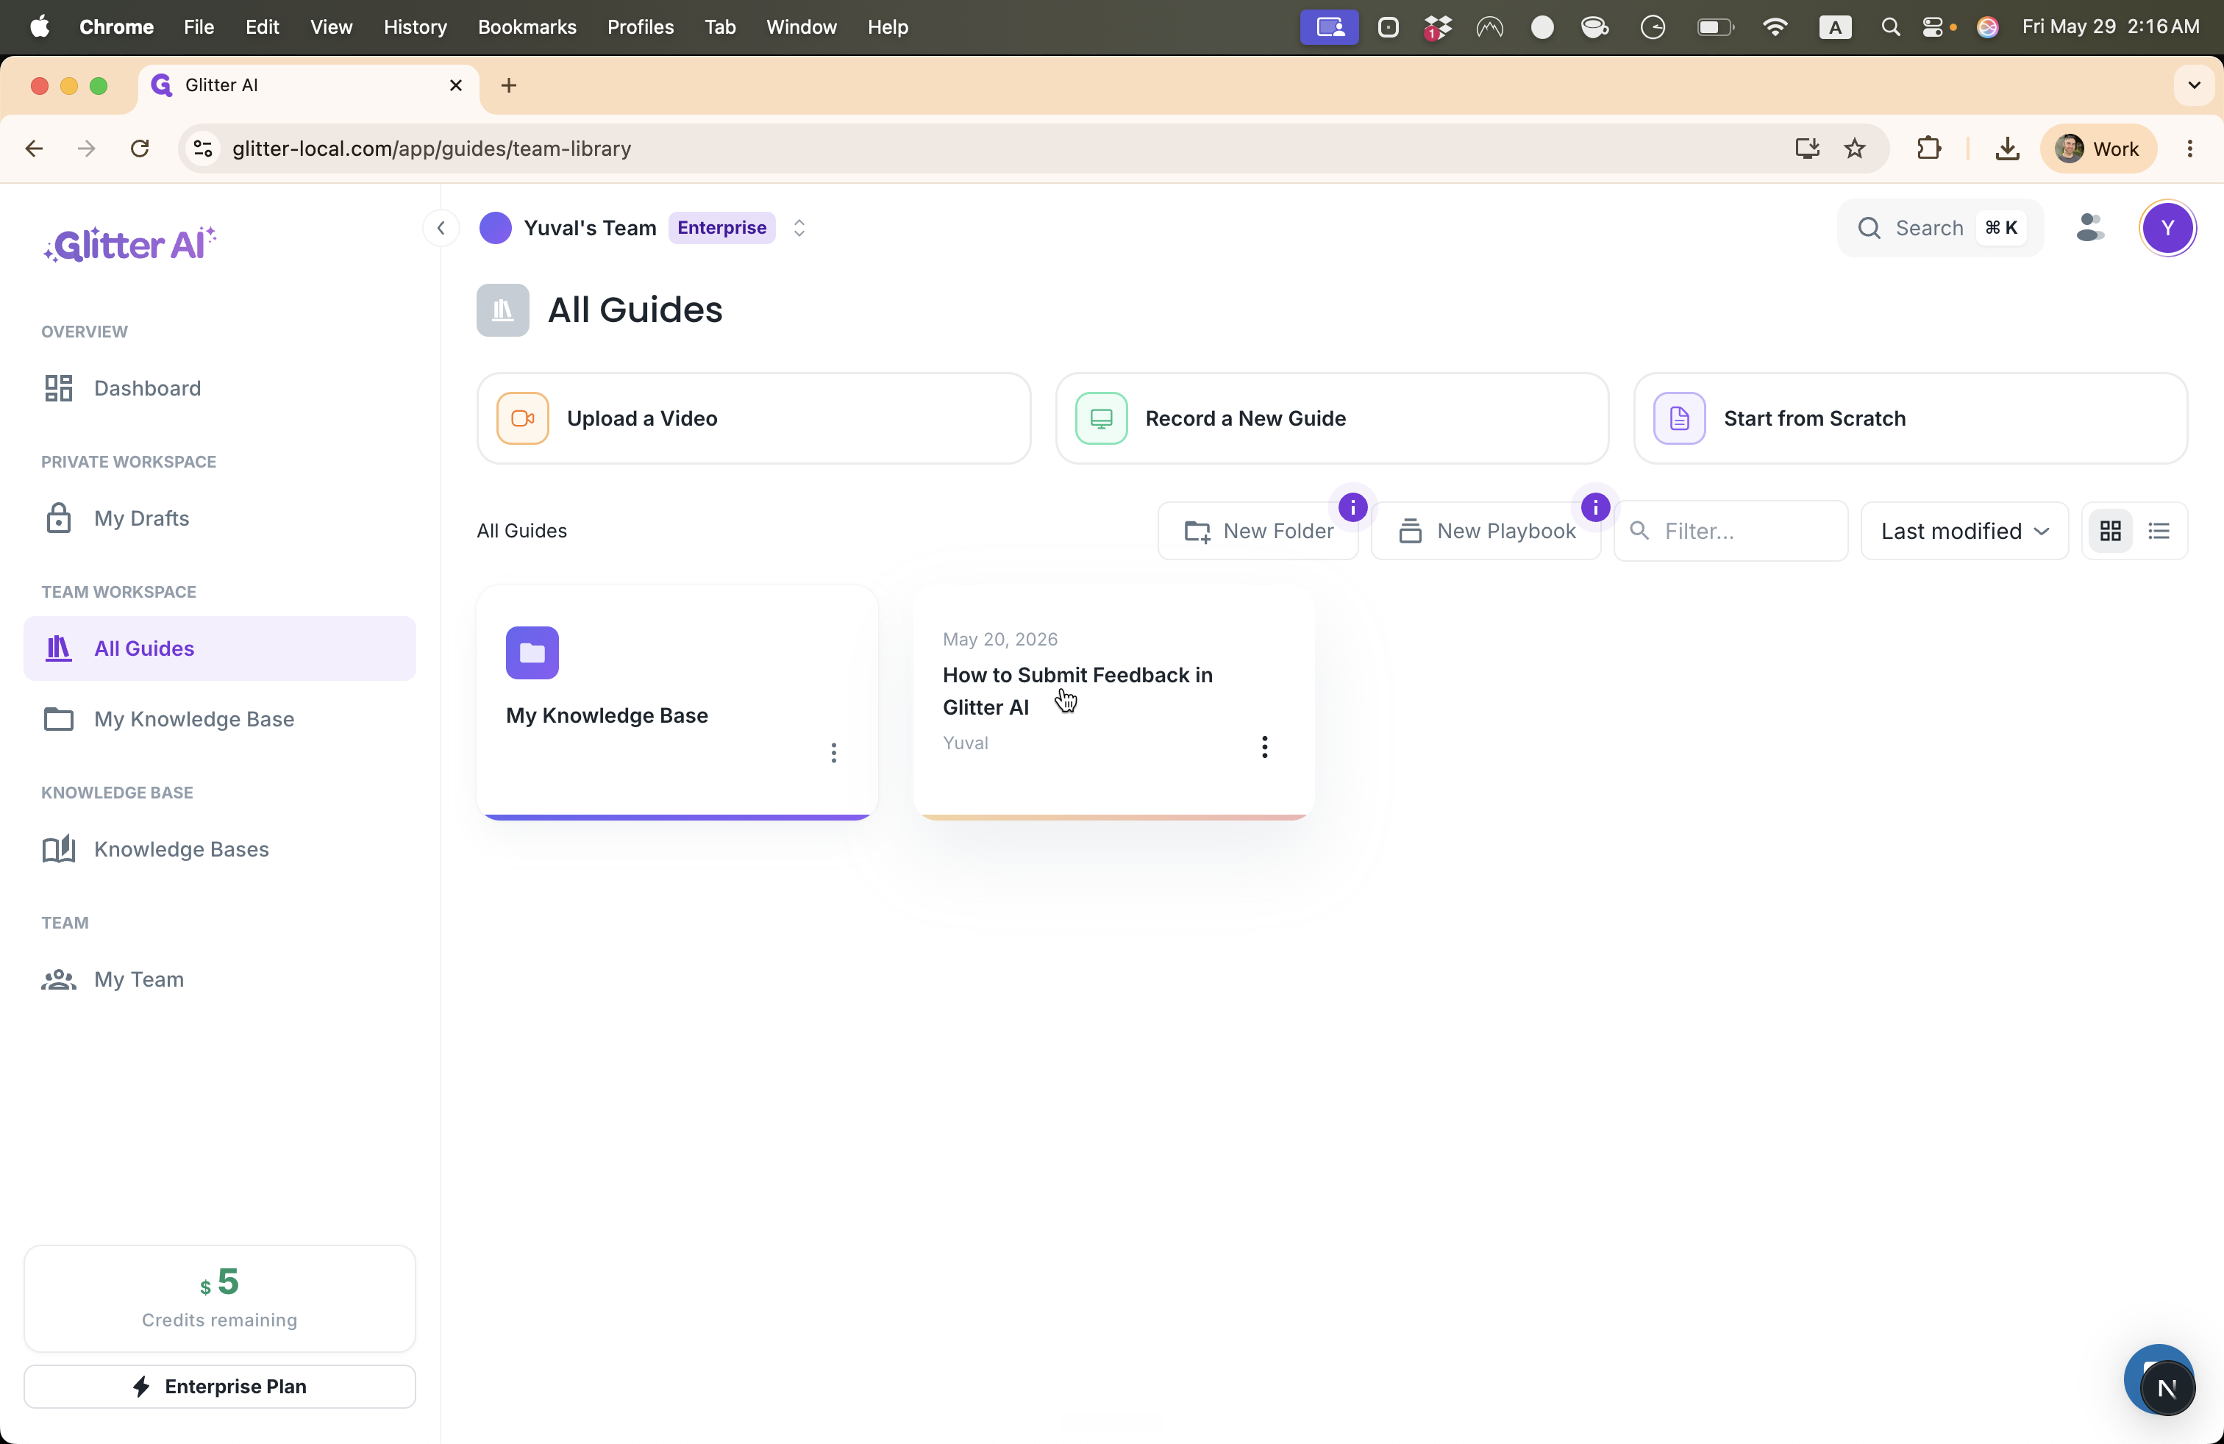
Task: Switch to grid view
Action: click(2110, 532)
